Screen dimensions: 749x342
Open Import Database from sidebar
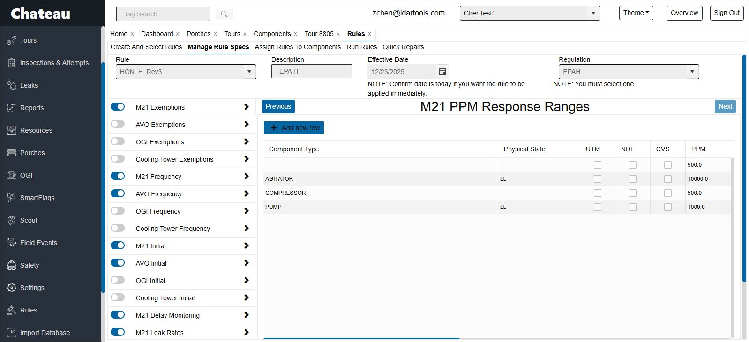(x=45, y=333)
